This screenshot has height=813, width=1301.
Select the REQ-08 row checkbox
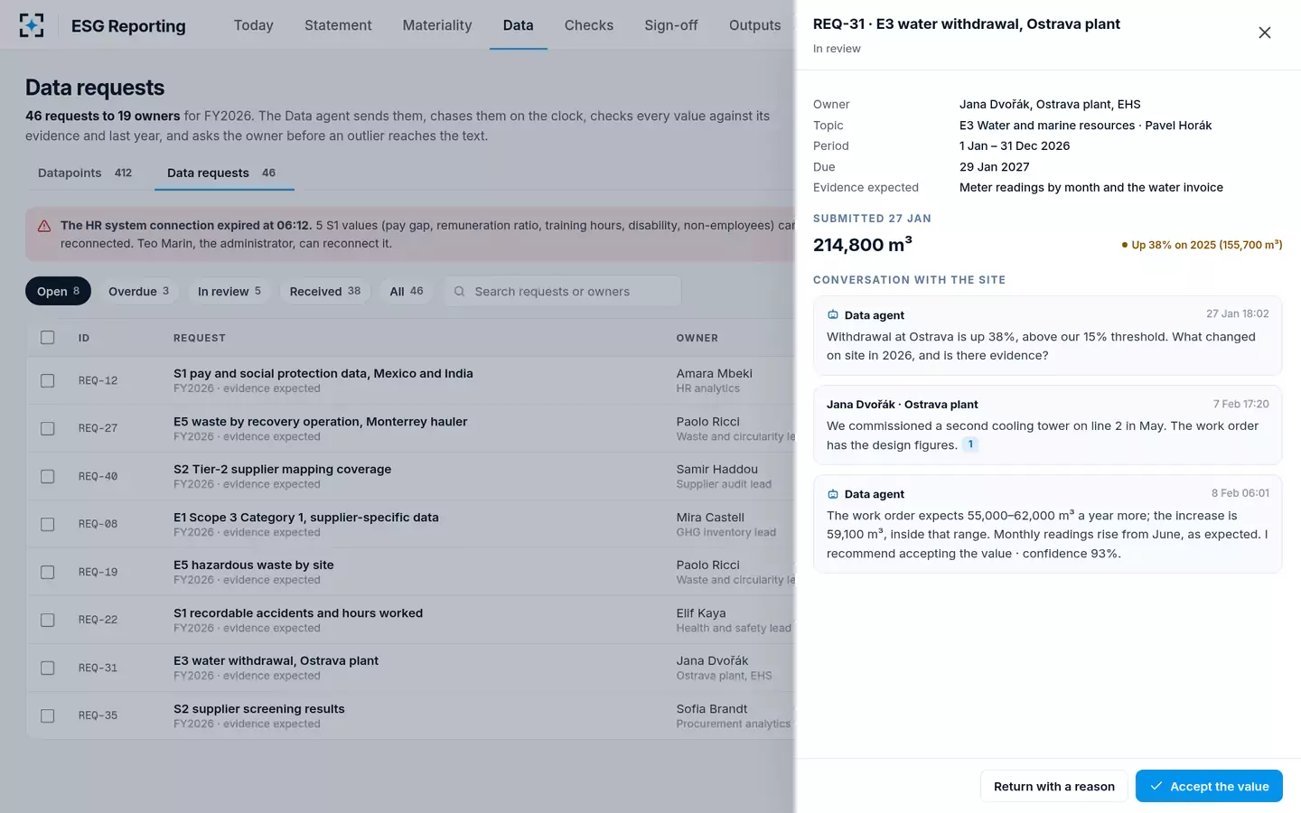point(48,525)
